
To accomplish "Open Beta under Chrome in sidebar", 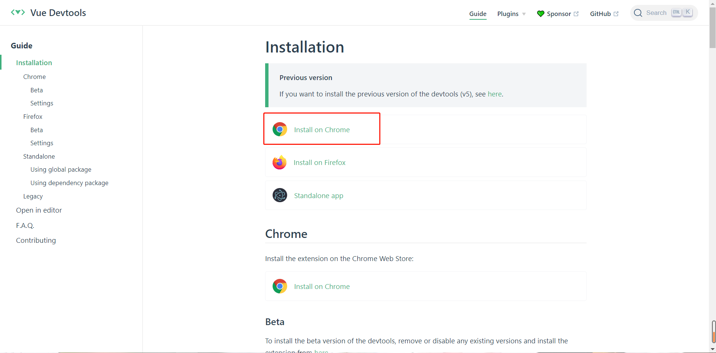I will click(37, 90).
